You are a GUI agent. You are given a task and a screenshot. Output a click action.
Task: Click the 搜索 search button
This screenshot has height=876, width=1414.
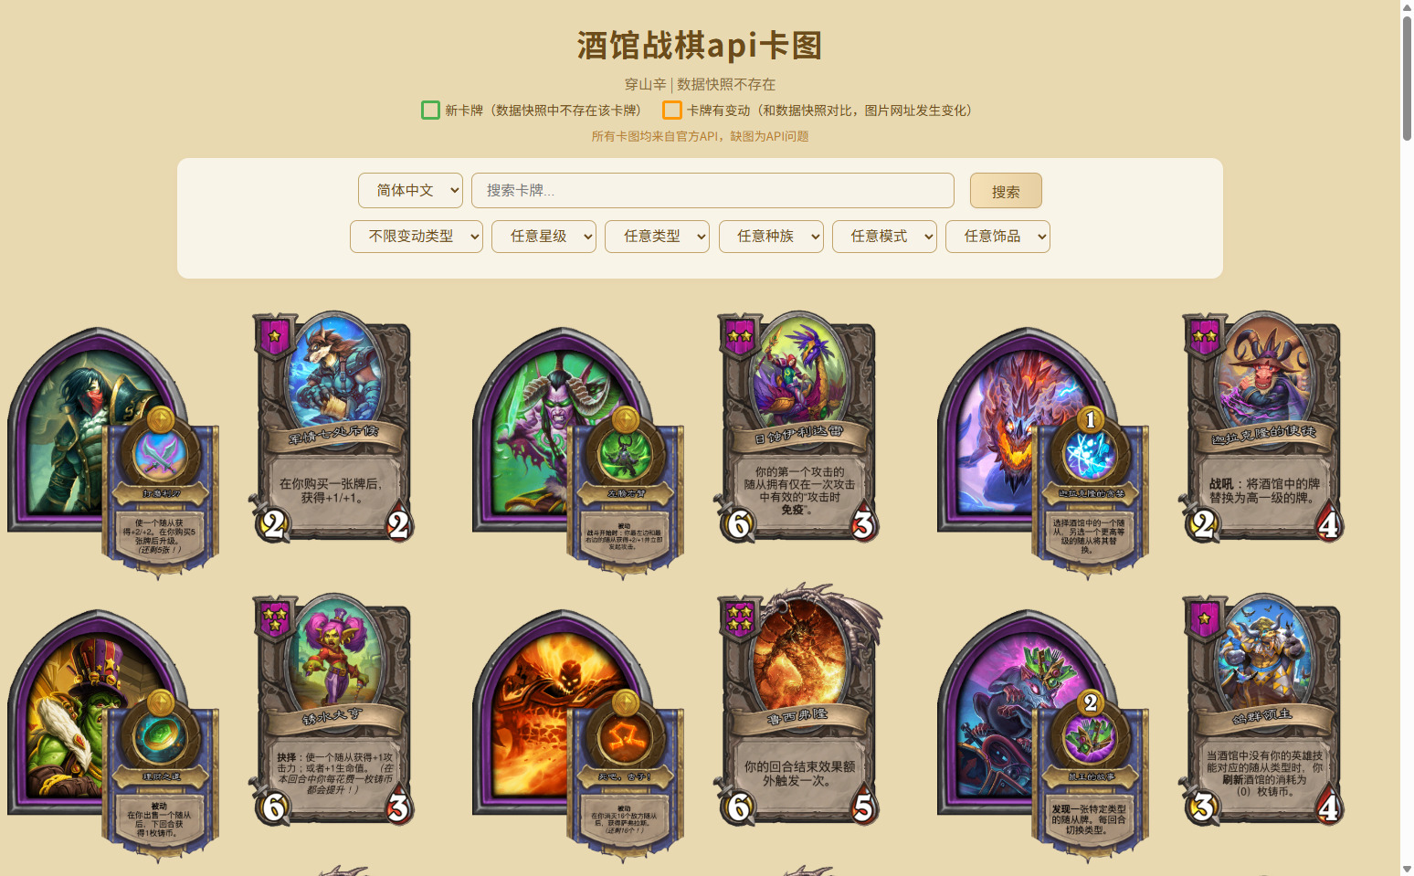1006,191
